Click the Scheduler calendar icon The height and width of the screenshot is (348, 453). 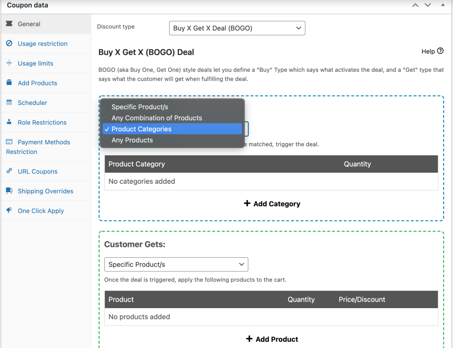point(9,102)
